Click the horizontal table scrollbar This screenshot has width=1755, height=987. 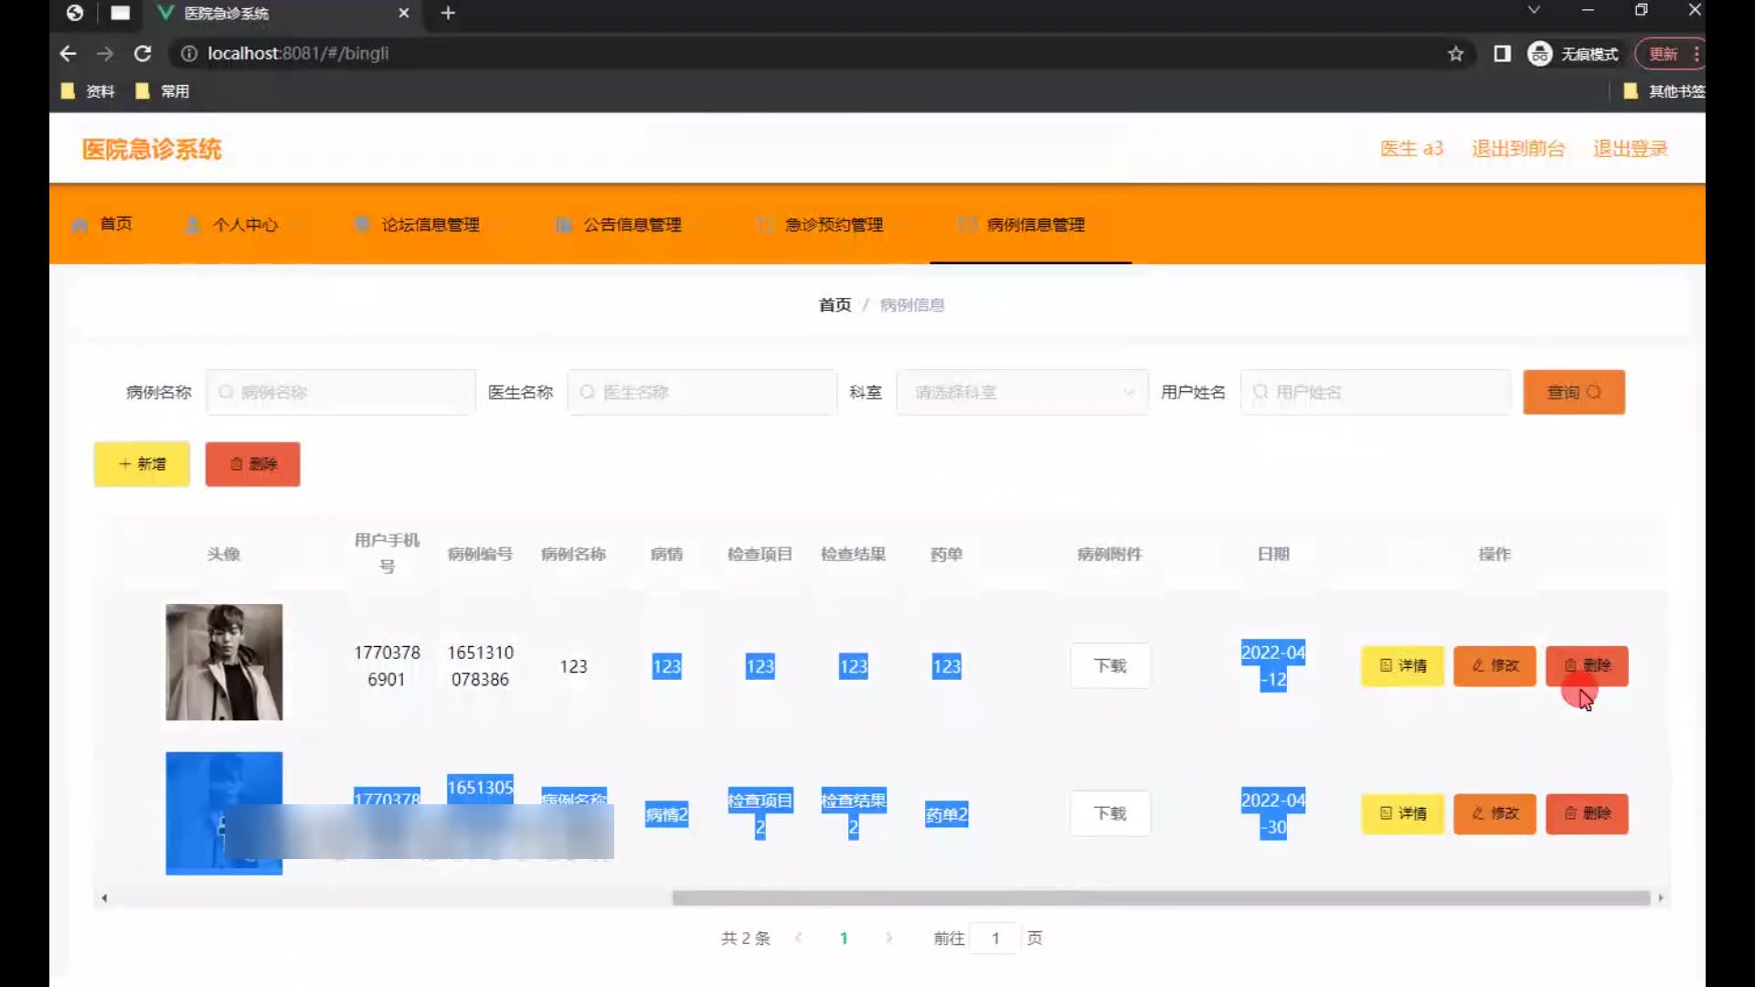[x=1161, y=898]
